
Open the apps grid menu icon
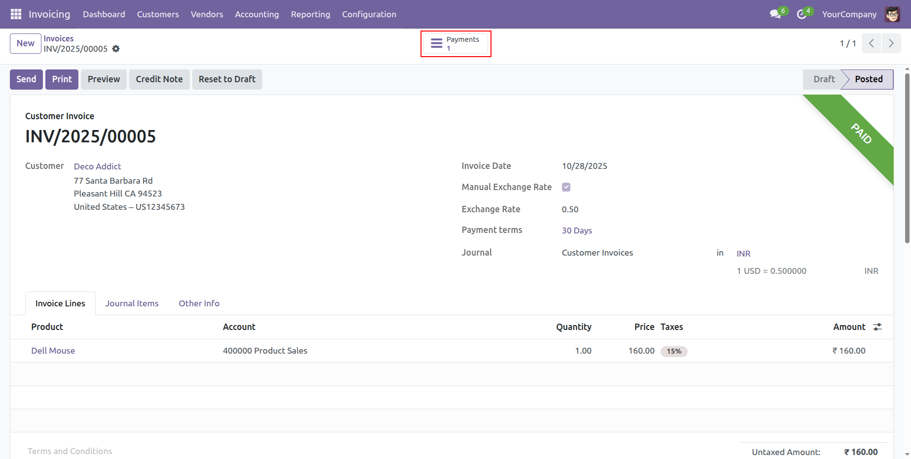tap(16, 14)
